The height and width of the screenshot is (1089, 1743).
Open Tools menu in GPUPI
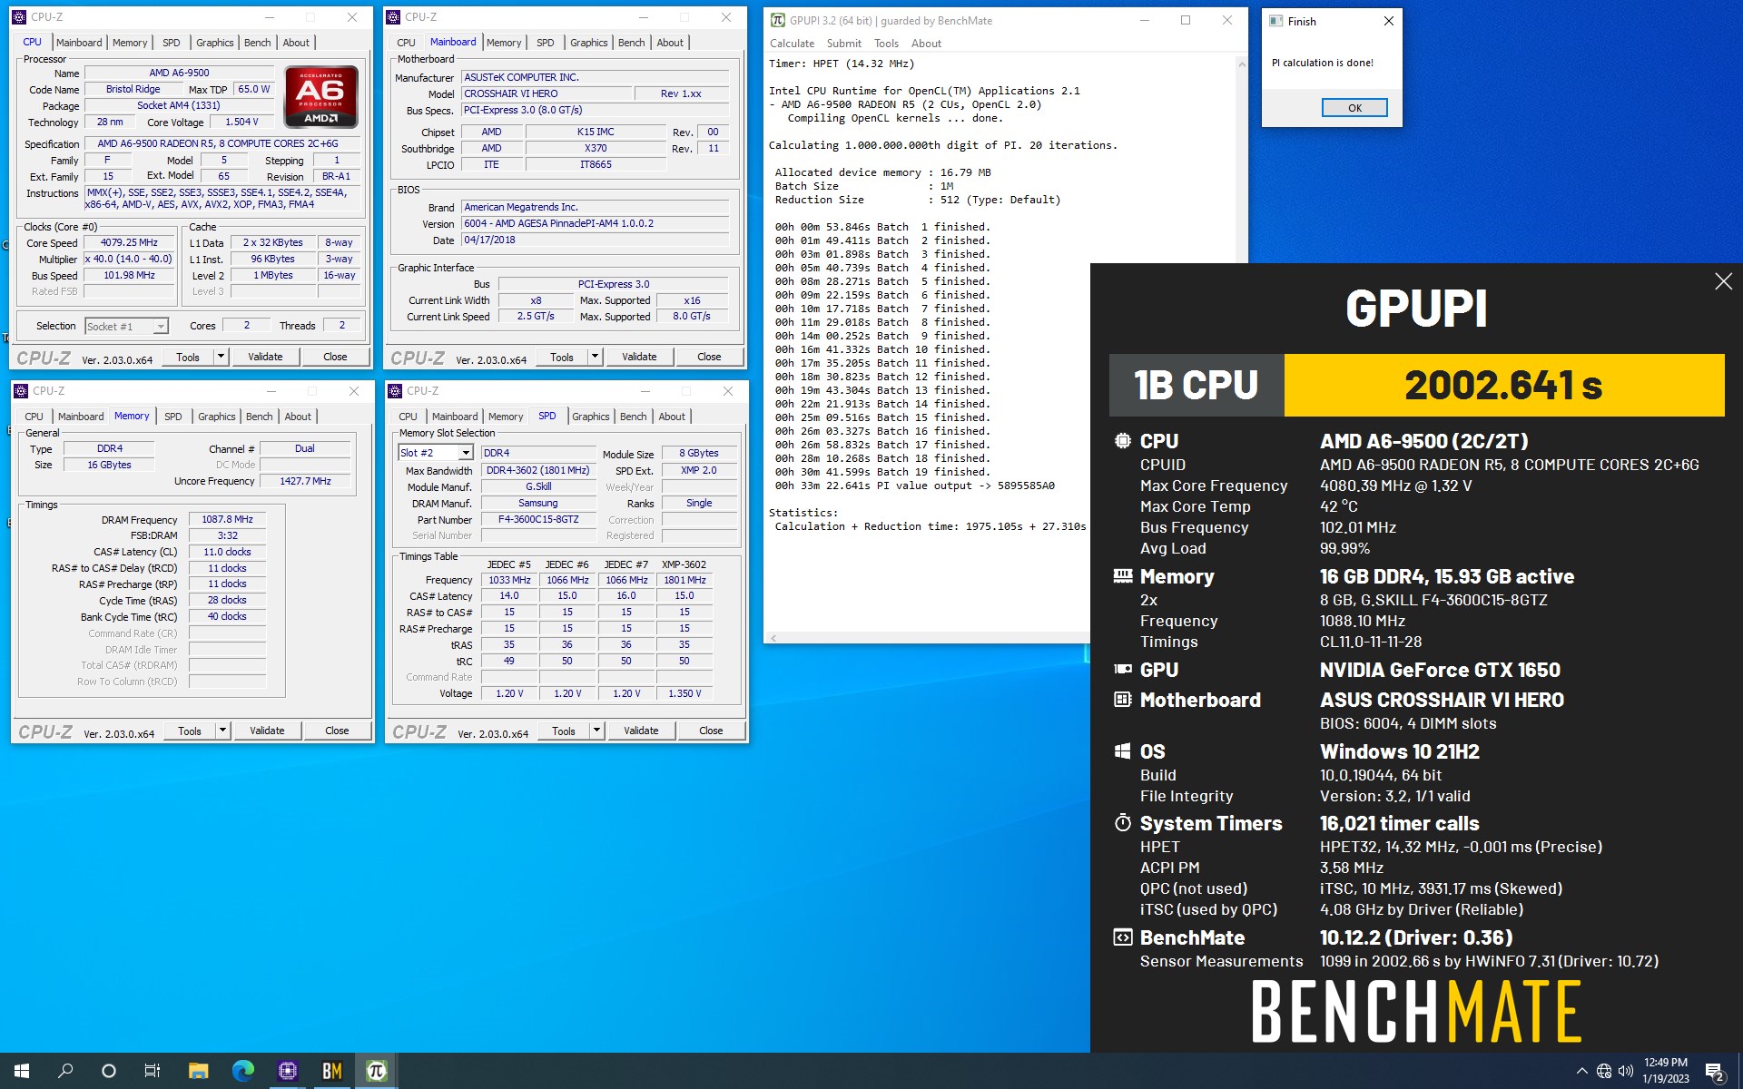tap(886, 44)
